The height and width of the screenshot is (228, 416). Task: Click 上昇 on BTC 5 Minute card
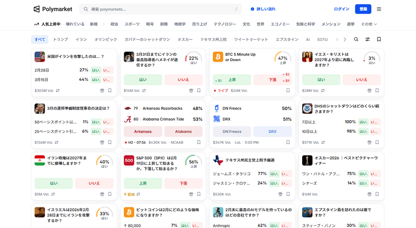(x=232, y=80)
